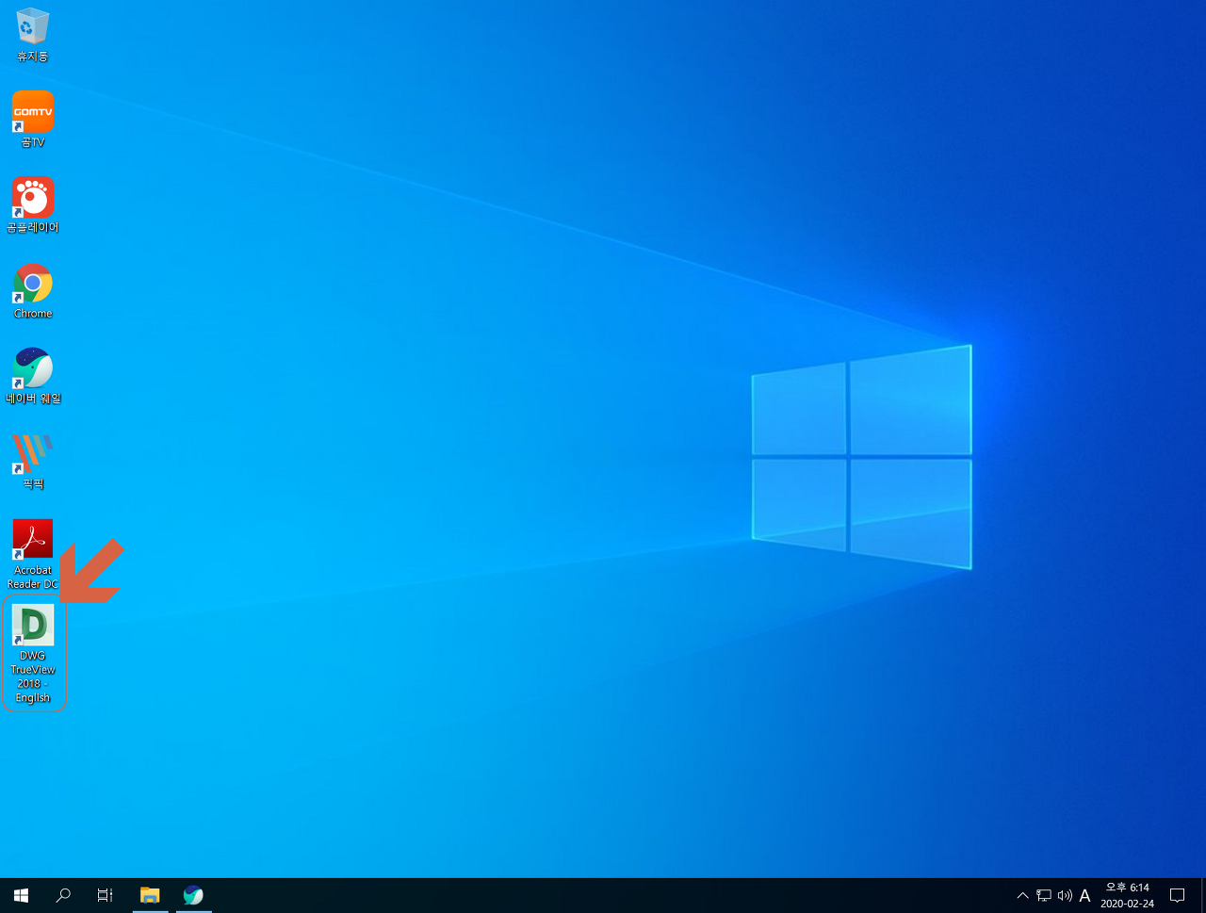Select the GOM Player (곰플레이어) shortcut

click(x=33, y=205)
